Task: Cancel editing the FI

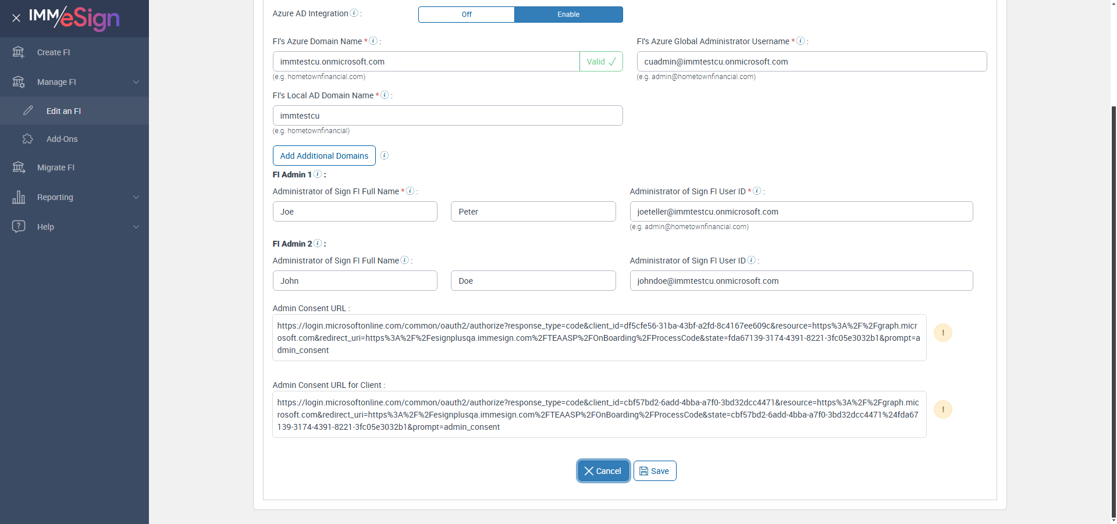Action: point(603,471)
